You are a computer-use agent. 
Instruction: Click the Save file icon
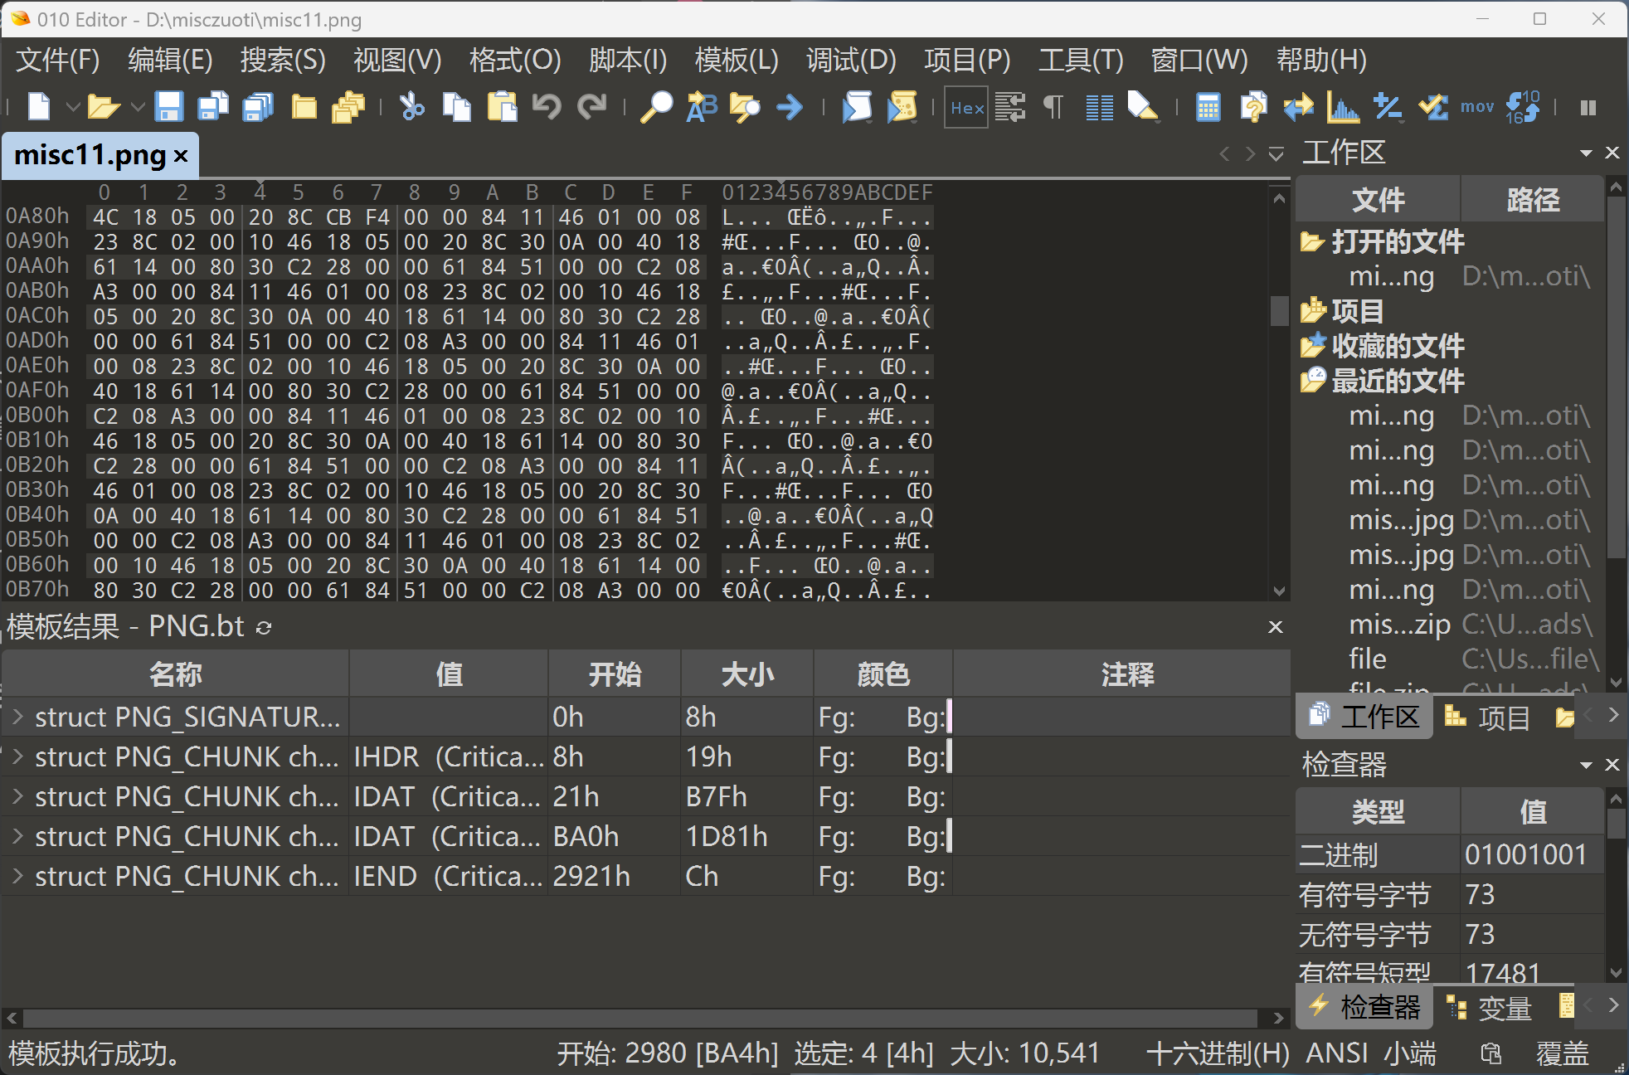click(x=168, y=107)
